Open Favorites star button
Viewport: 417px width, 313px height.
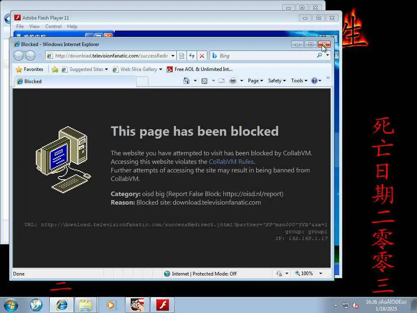coord(19,69)
